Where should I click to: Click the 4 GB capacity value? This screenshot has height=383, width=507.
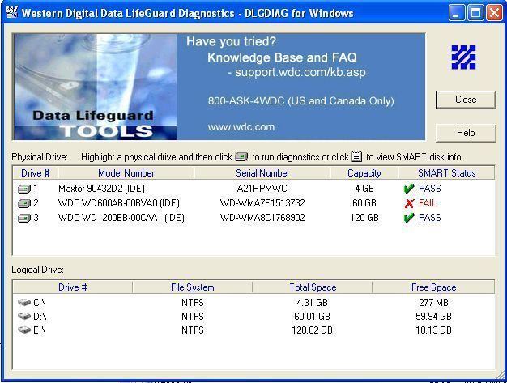click(x=364, y=189)
